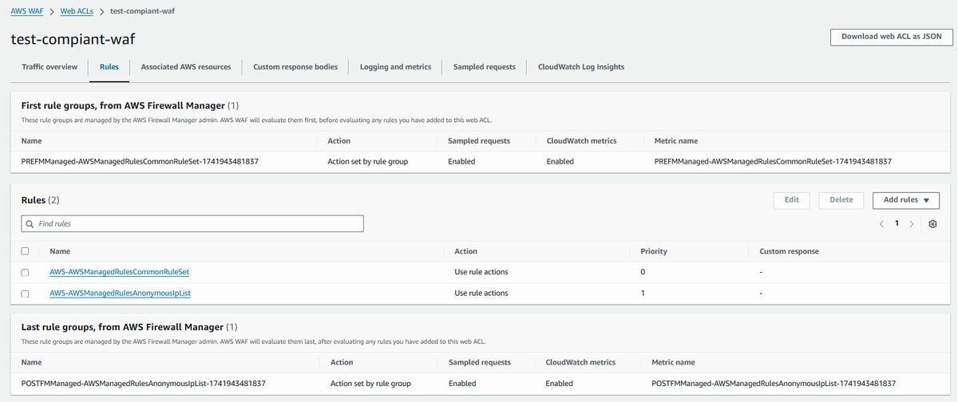The height and width of the screenshot is (402, 958).
Task: Check the AWS-AWSManagedRulesCommonRuleSet row checkbox
Action: pos(25,272)
